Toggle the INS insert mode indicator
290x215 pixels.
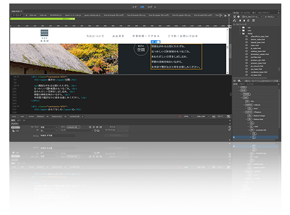pos(214,116)
